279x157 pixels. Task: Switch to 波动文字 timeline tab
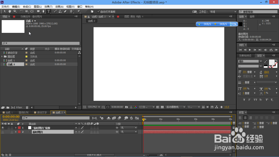[40, 113]
